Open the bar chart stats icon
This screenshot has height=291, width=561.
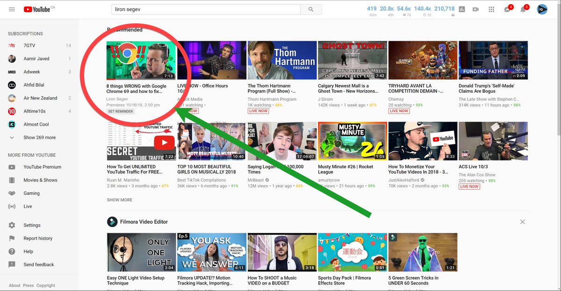(x=462, y=9)
